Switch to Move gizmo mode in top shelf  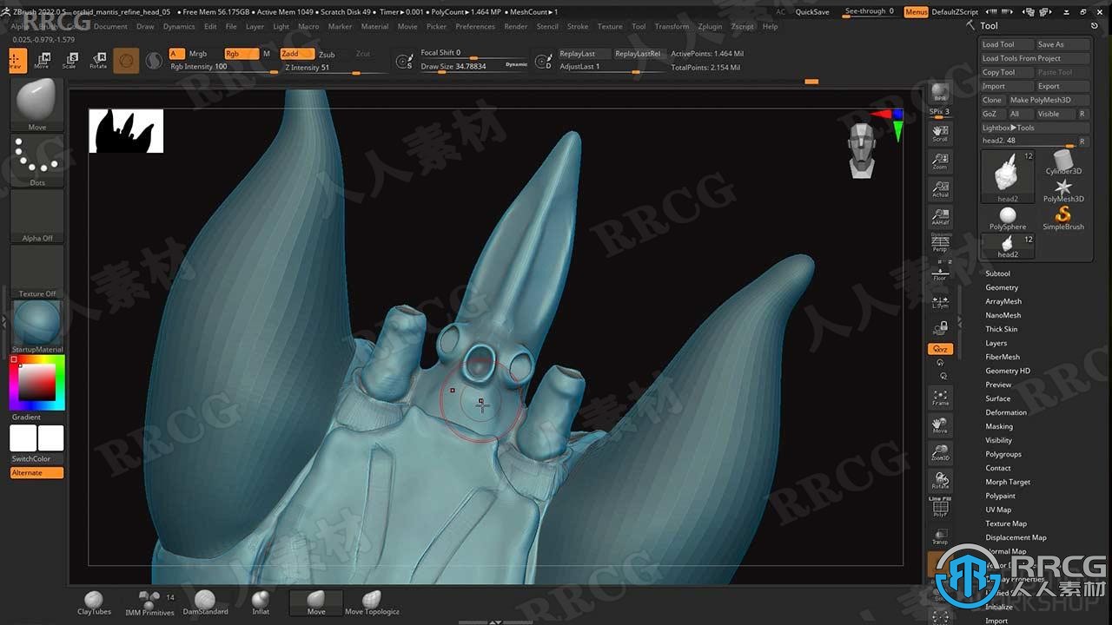[41, 60]
